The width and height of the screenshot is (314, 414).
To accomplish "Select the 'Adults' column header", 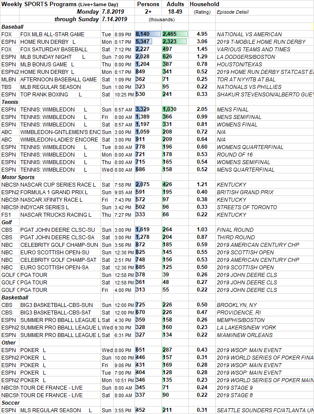I will [x=176, y=4].
